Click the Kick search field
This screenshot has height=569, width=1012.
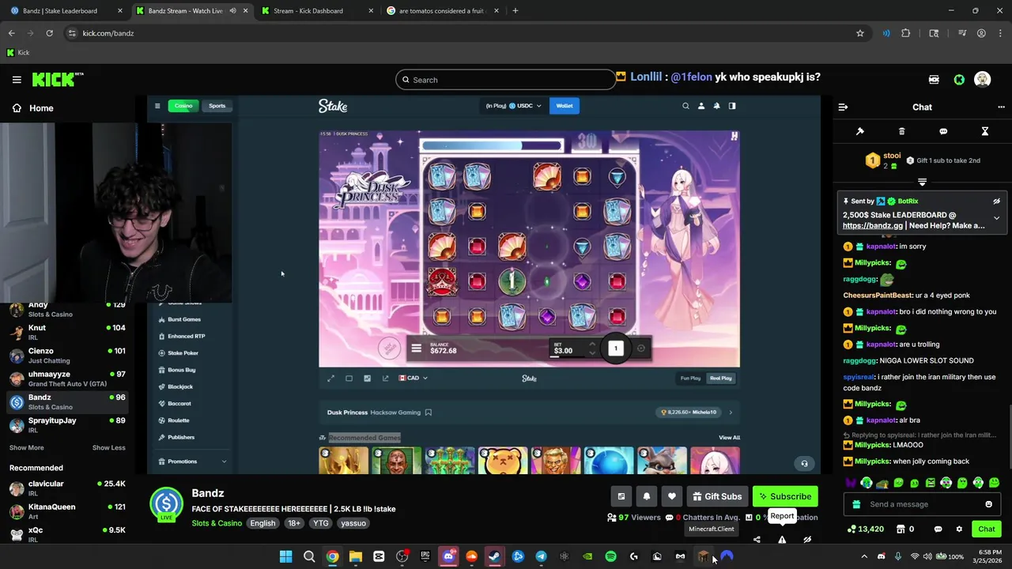pos(506,80)
